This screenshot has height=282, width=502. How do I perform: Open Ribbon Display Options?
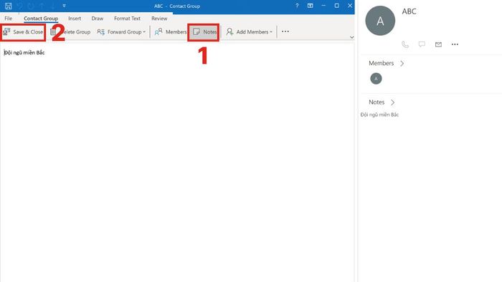pos(311,6)
